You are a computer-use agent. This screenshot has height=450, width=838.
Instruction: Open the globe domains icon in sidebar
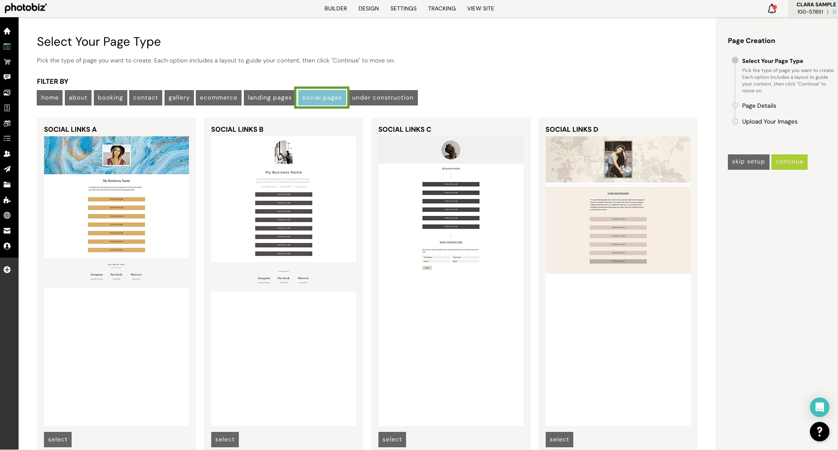tap(7, 215)
